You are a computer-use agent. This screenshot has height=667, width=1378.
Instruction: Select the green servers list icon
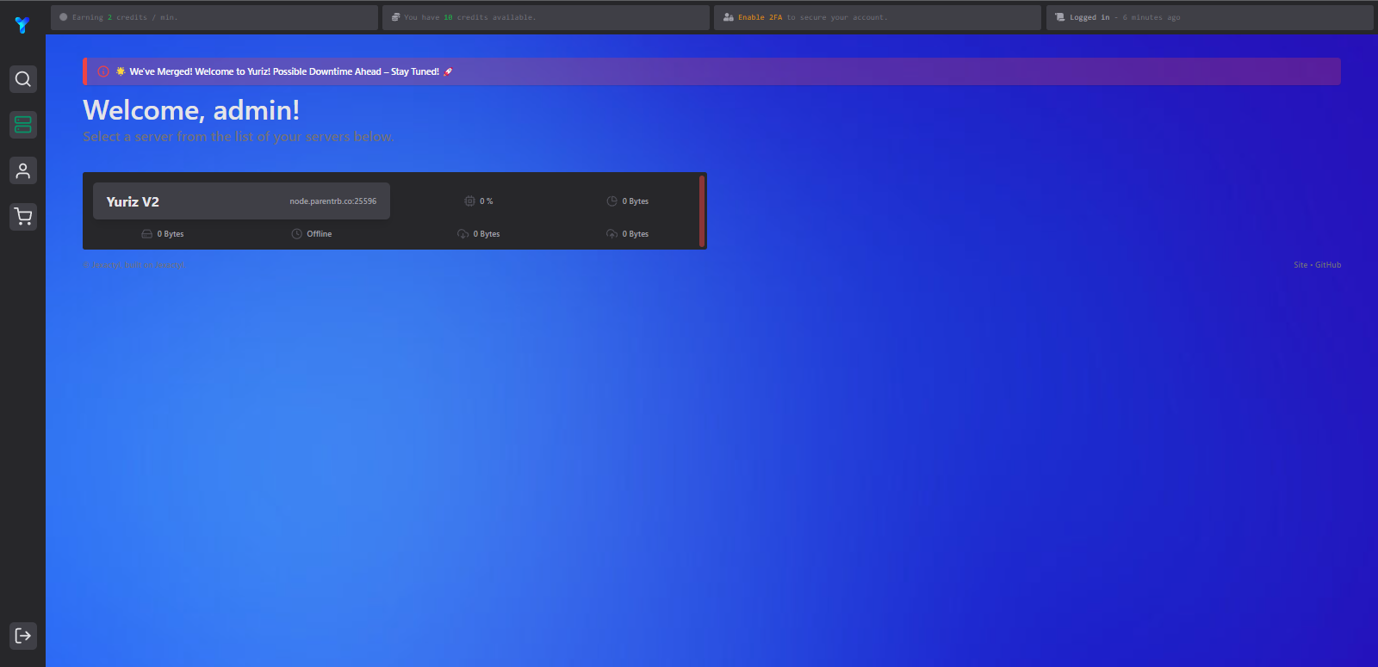pos(23,125)
